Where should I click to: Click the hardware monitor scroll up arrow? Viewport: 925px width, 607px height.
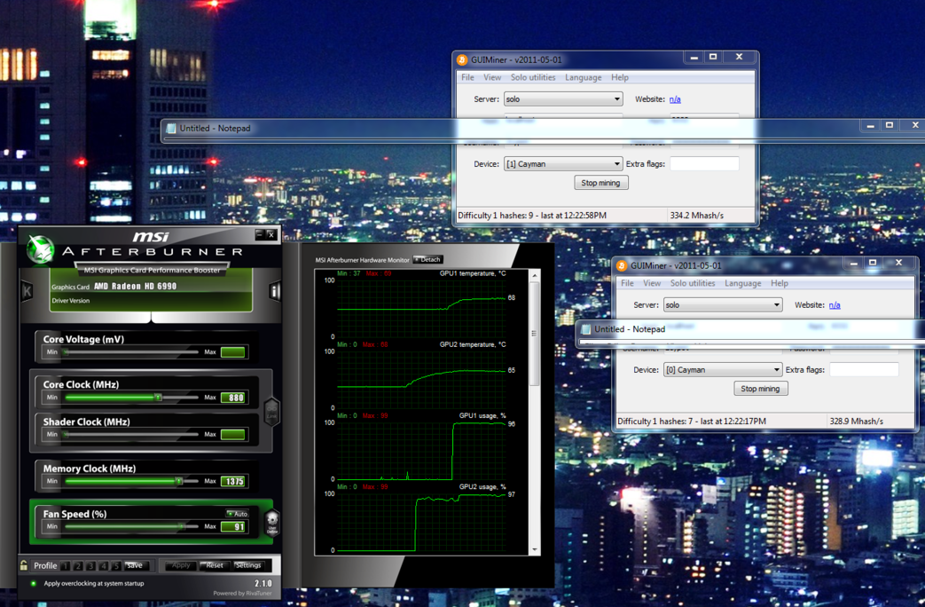(535, 275)
